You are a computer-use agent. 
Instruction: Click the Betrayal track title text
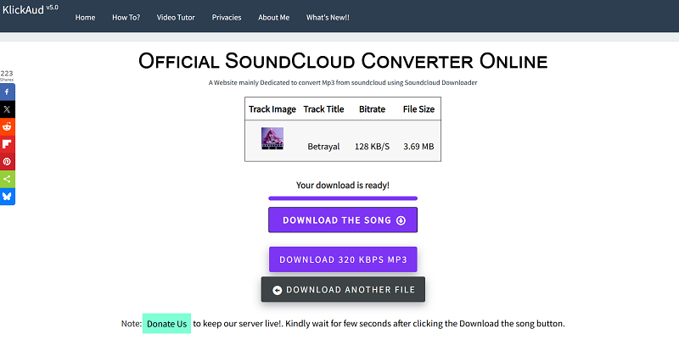click(323, 147)
